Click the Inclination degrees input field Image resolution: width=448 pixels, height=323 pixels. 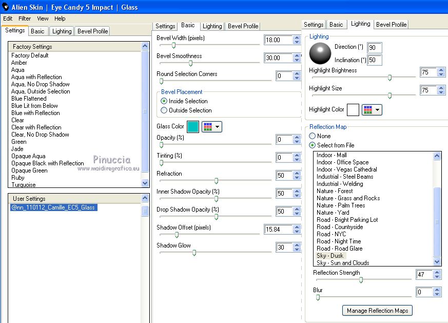pos(374,60)
